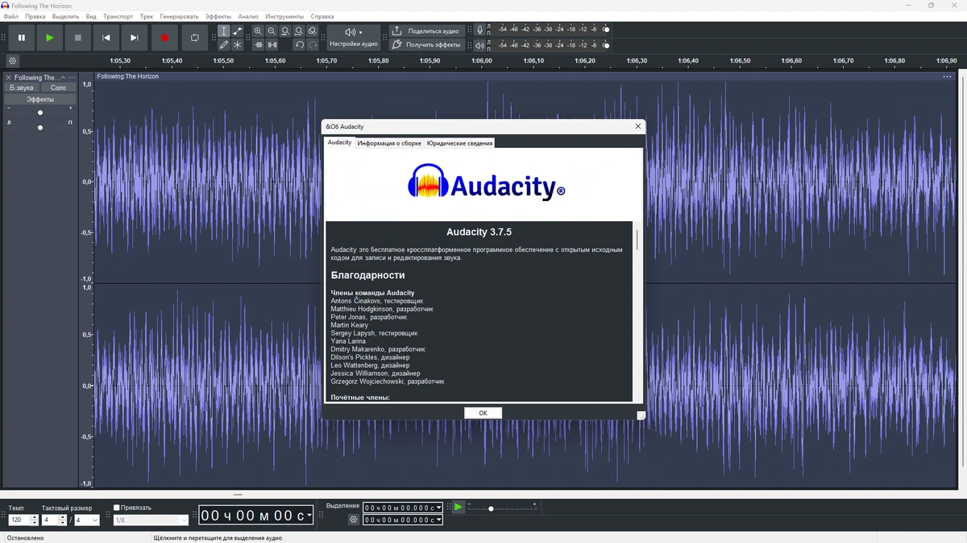Click the Темп stepper arrows
Image resolution: width=967 pixels, height=543 pixels.
[35, 520]
